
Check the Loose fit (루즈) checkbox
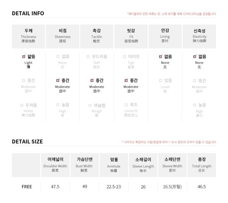[126, 105]
